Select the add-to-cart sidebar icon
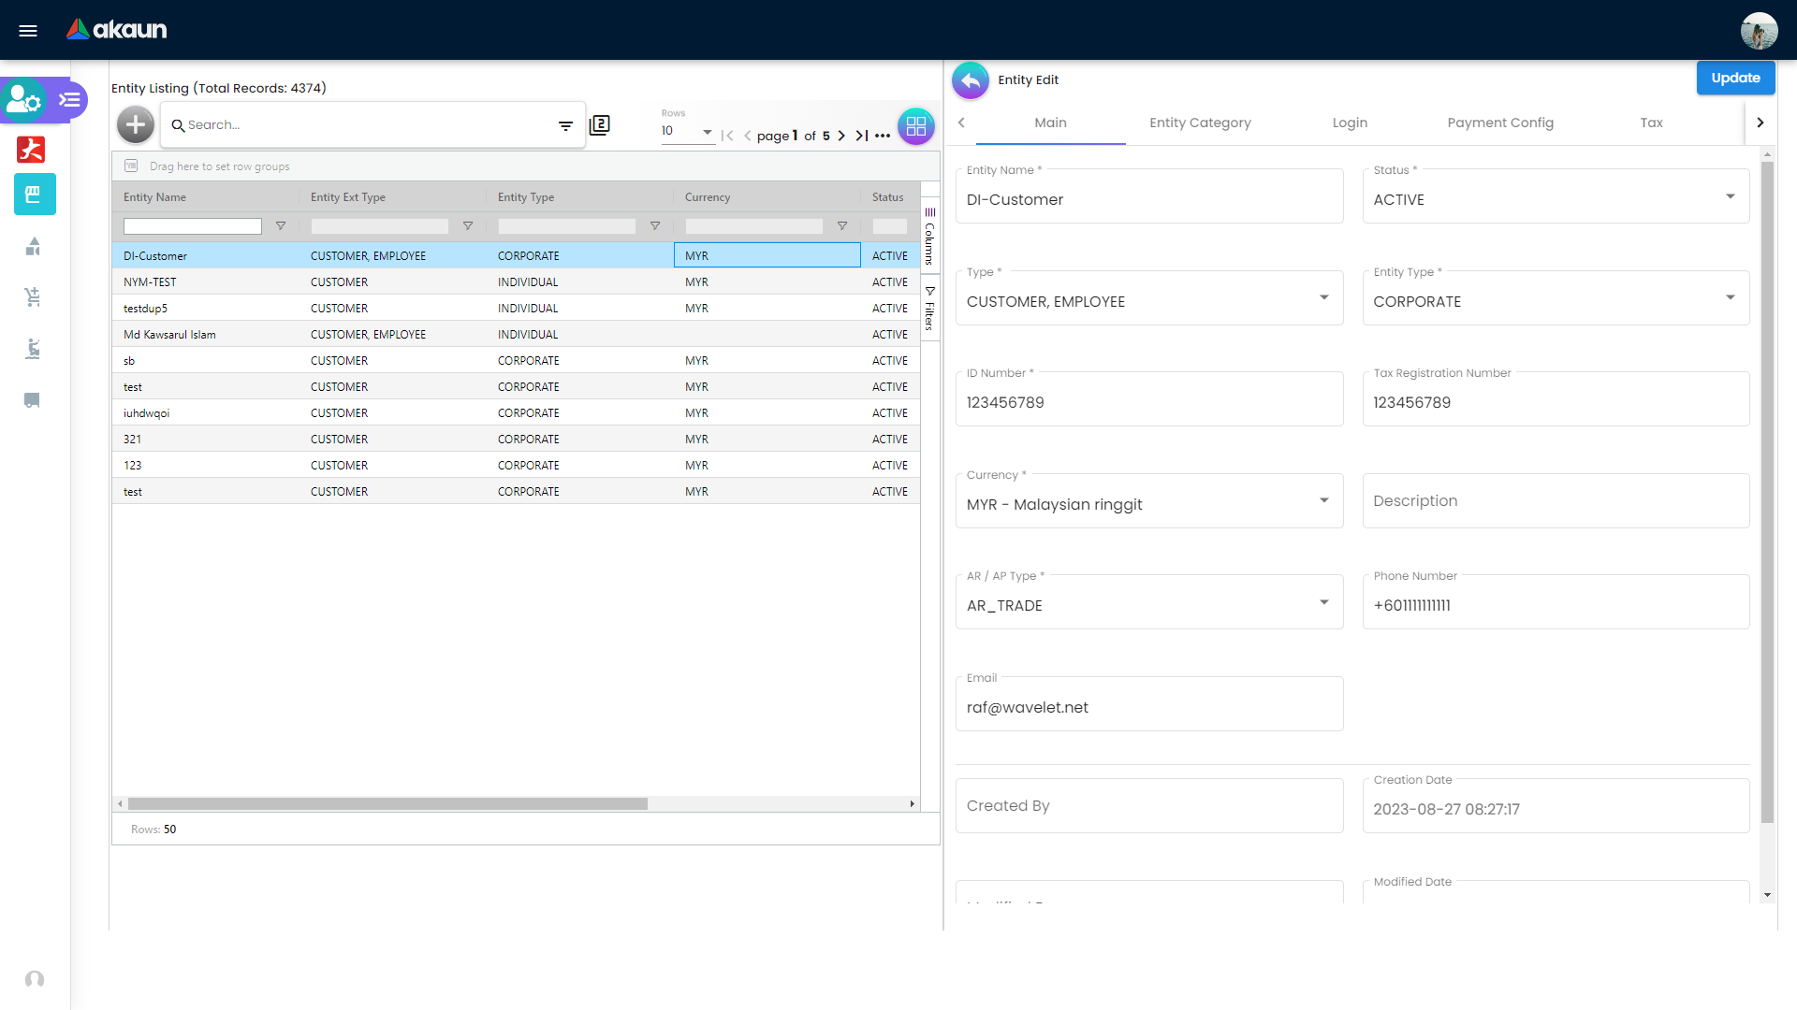The height and width of the screenshot is (1010, 1797). point(34,297)
